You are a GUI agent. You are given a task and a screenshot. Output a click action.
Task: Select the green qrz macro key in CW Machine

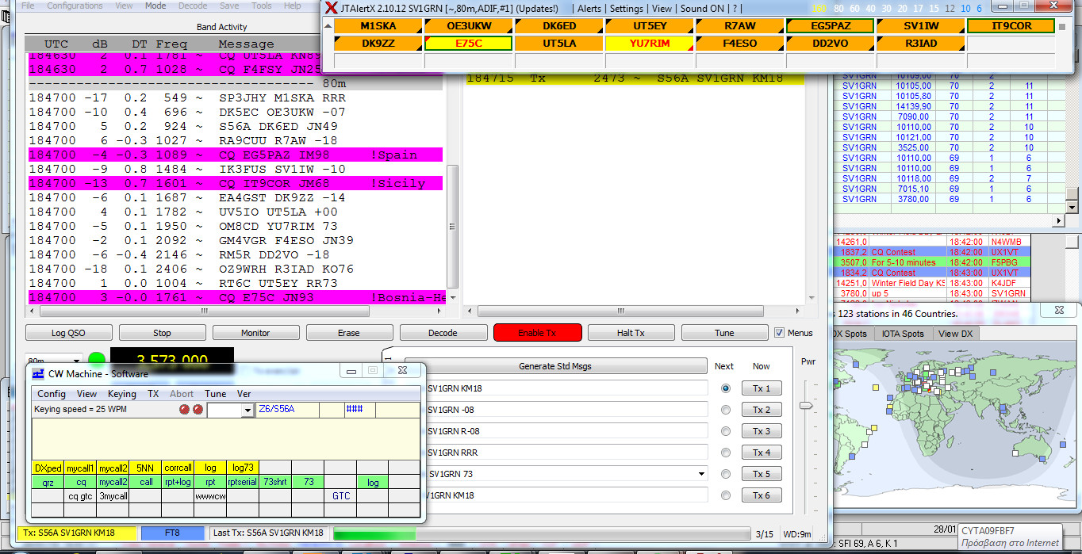48,481
